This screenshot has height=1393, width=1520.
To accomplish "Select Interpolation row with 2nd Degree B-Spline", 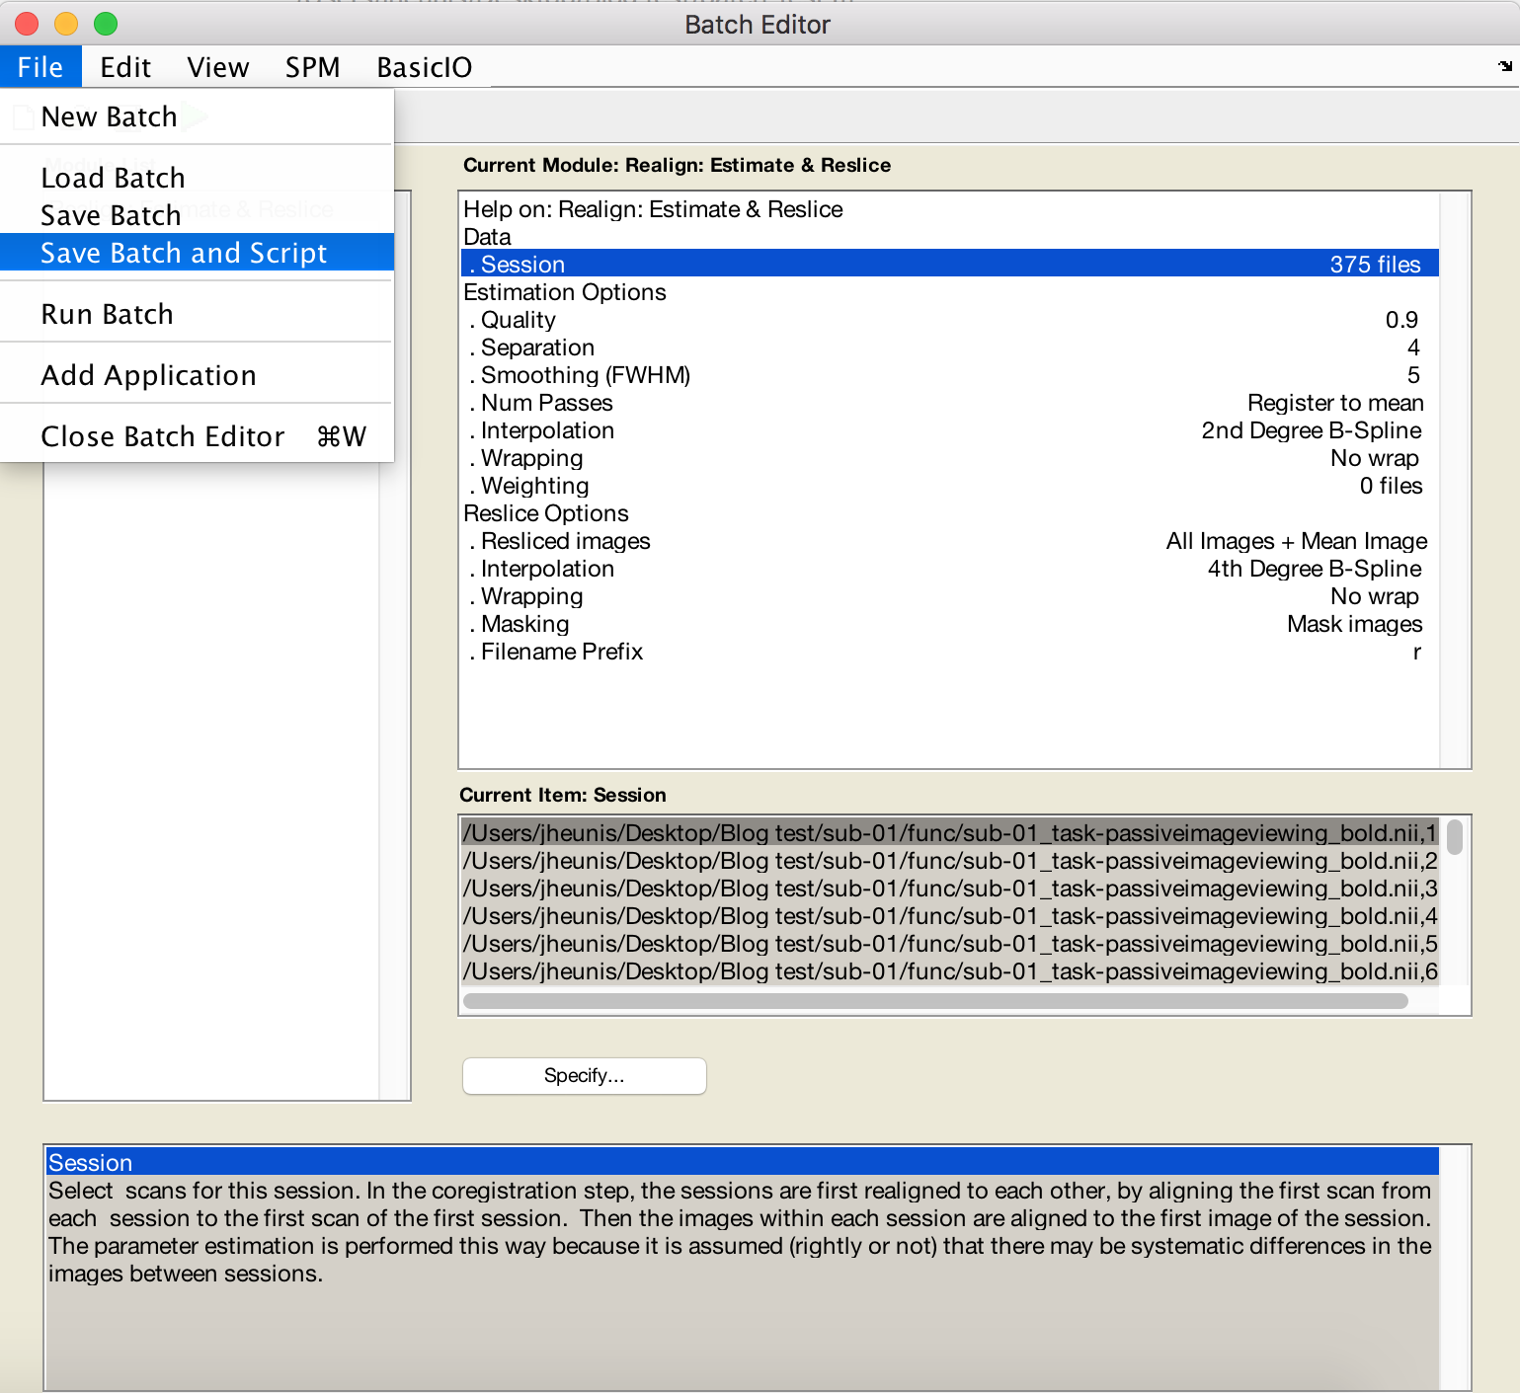I will pos(950,430).
